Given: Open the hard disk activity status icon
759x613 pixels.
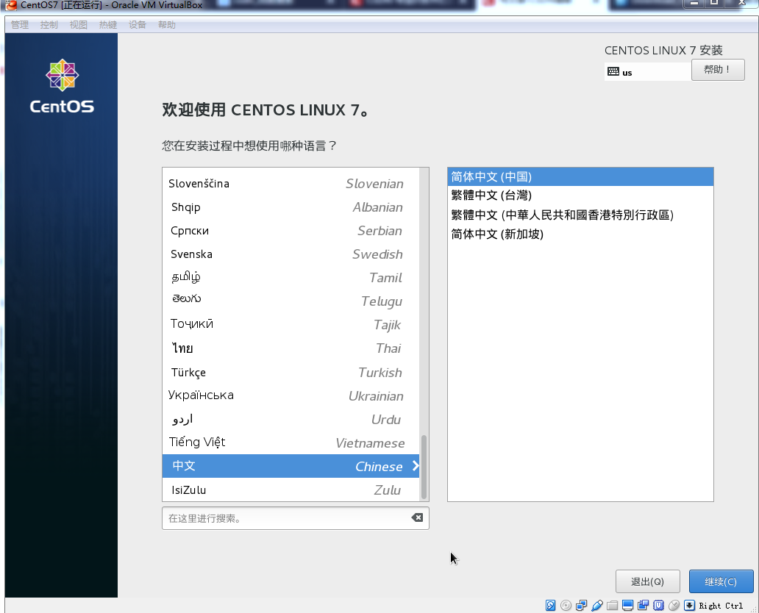Looking at the screenshot, I should pos(551,605).
